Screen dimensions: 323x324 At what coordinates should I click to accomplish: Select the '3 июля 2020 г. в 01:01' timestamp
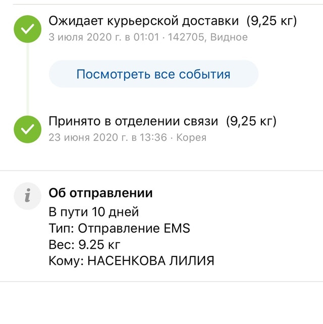[104, 37]
